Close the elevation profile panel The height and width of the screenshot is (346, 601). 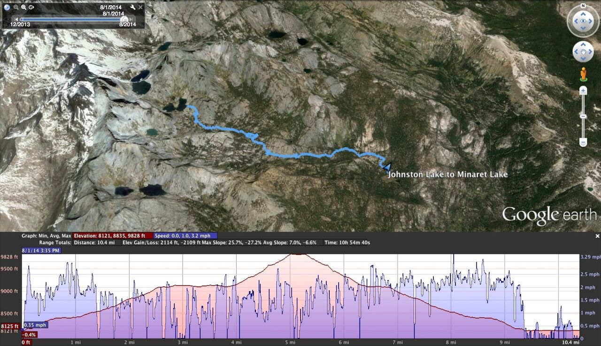click(597, 236)
